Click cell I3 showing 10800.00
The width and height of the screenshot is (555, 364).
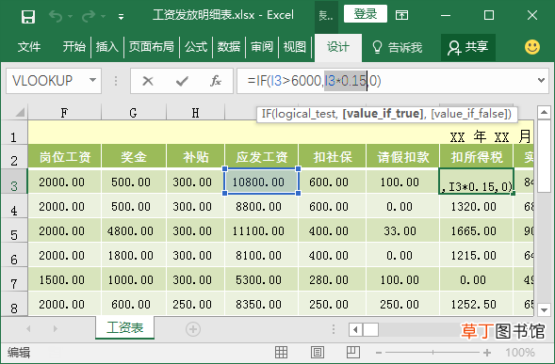pyautogui.click(x=262, y=182)
